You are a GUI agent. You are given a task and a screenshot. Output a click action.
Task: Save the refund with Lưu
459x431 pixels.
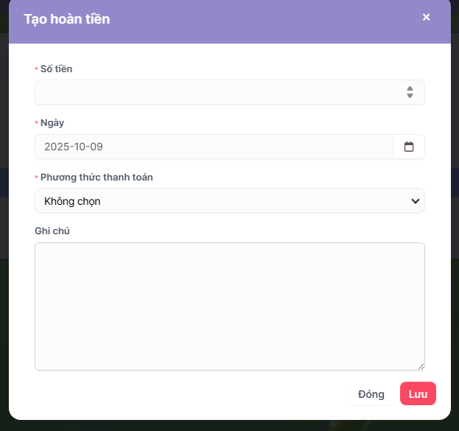(418, 394)
